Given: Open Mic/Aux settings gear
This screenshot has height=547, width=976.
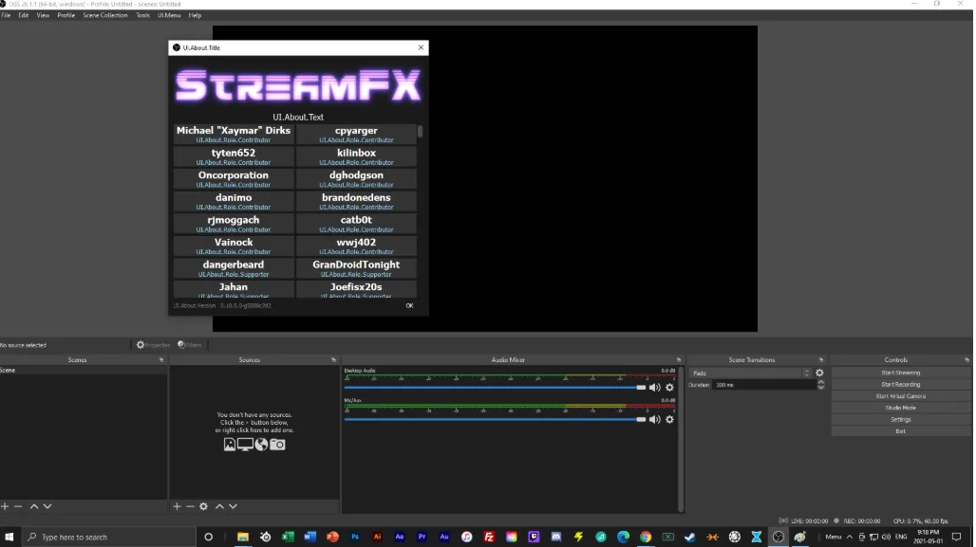Looking at the screenshot, I should (669, 420).
